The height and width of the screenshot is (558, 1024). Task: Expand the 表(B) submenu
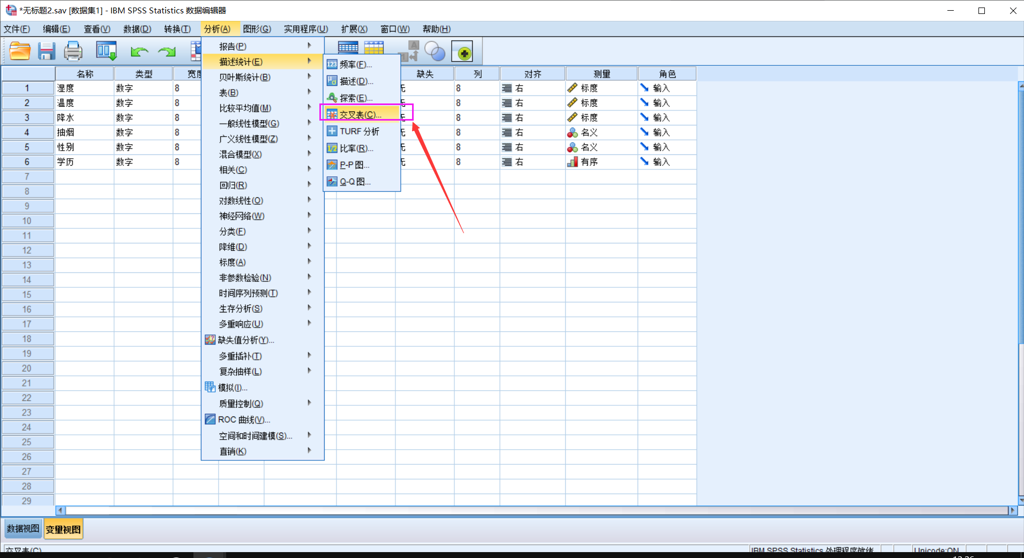tap(263, 93)
